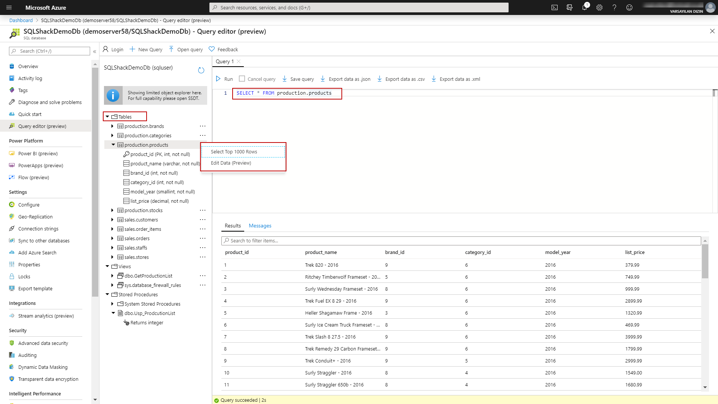Toggle the Cancel query checkbox
This screenshot has width=718, height=404.
click(242, 79)
